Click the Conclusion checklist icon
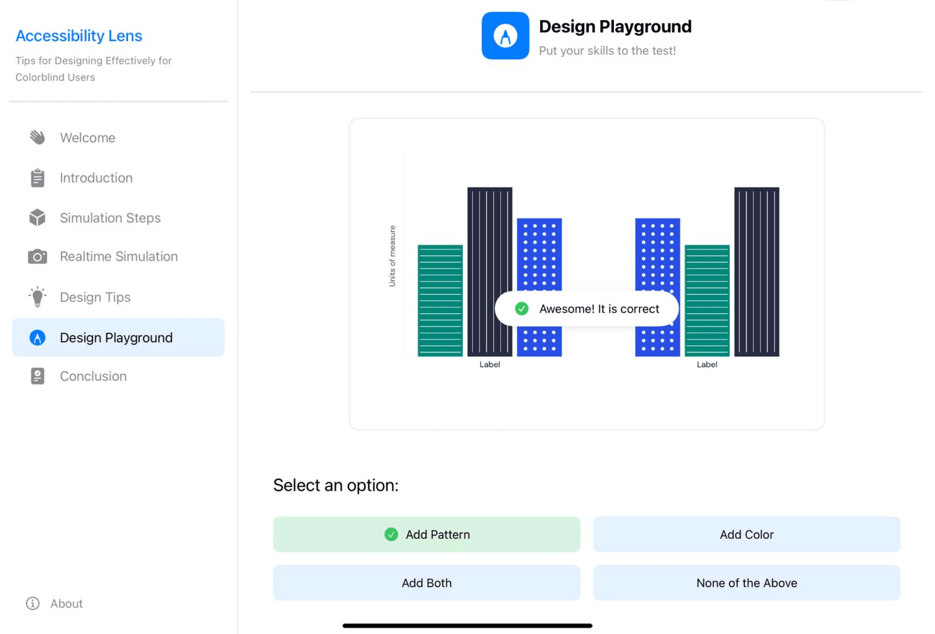Screen dimensions: 935x634 point(37,376)
